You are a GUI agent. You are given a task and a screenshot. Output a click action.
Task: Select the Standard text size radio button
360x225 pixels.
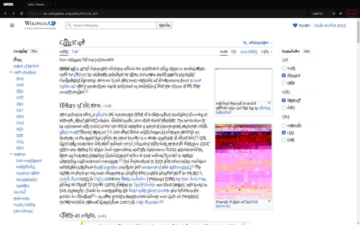pos(283,75)
